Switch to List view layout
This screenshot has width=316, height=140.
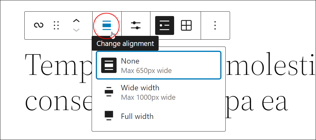[x=164, y=25]
